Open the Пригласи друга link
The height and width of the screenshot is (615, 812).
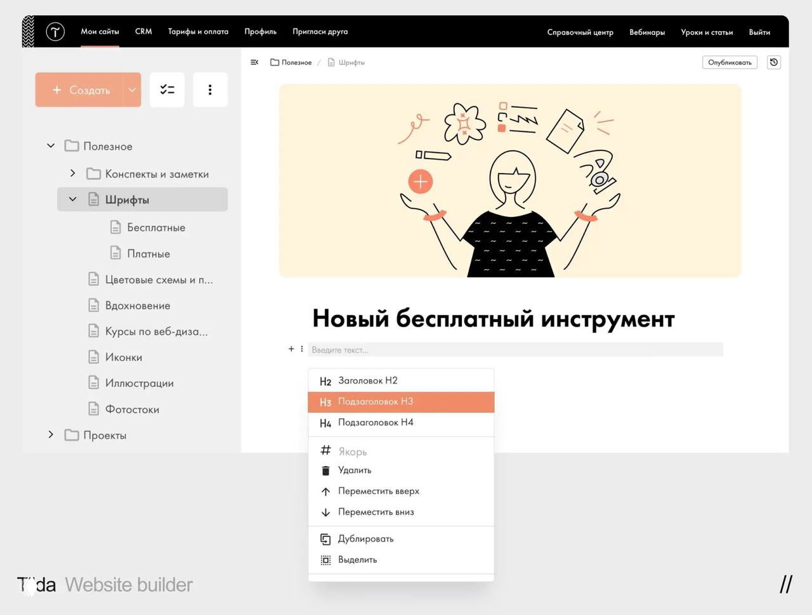(320, 31)
